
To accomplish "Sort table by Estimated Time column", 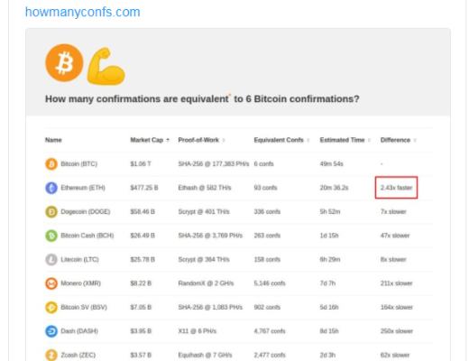I will (x=345, y=140).
